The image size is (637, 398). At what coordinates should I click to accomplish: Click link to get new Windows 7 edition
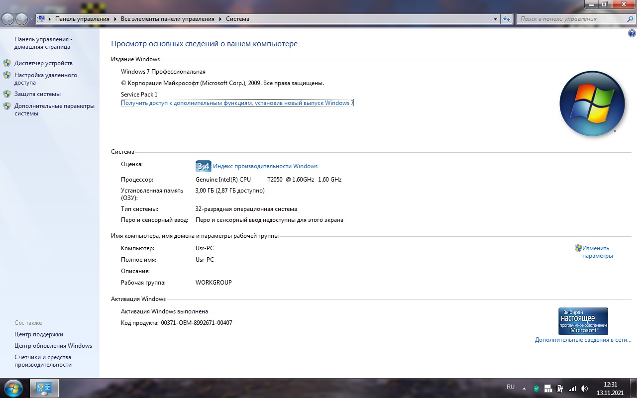[x=237, y=103]
